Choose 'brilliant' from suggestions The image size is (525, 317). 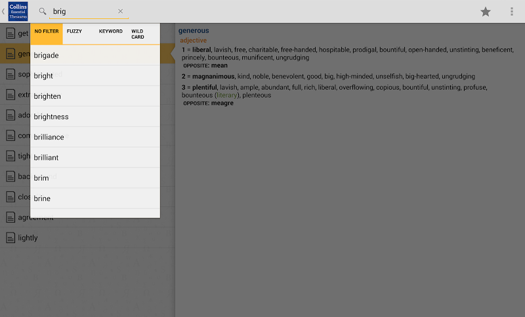[x=95, y=157]
